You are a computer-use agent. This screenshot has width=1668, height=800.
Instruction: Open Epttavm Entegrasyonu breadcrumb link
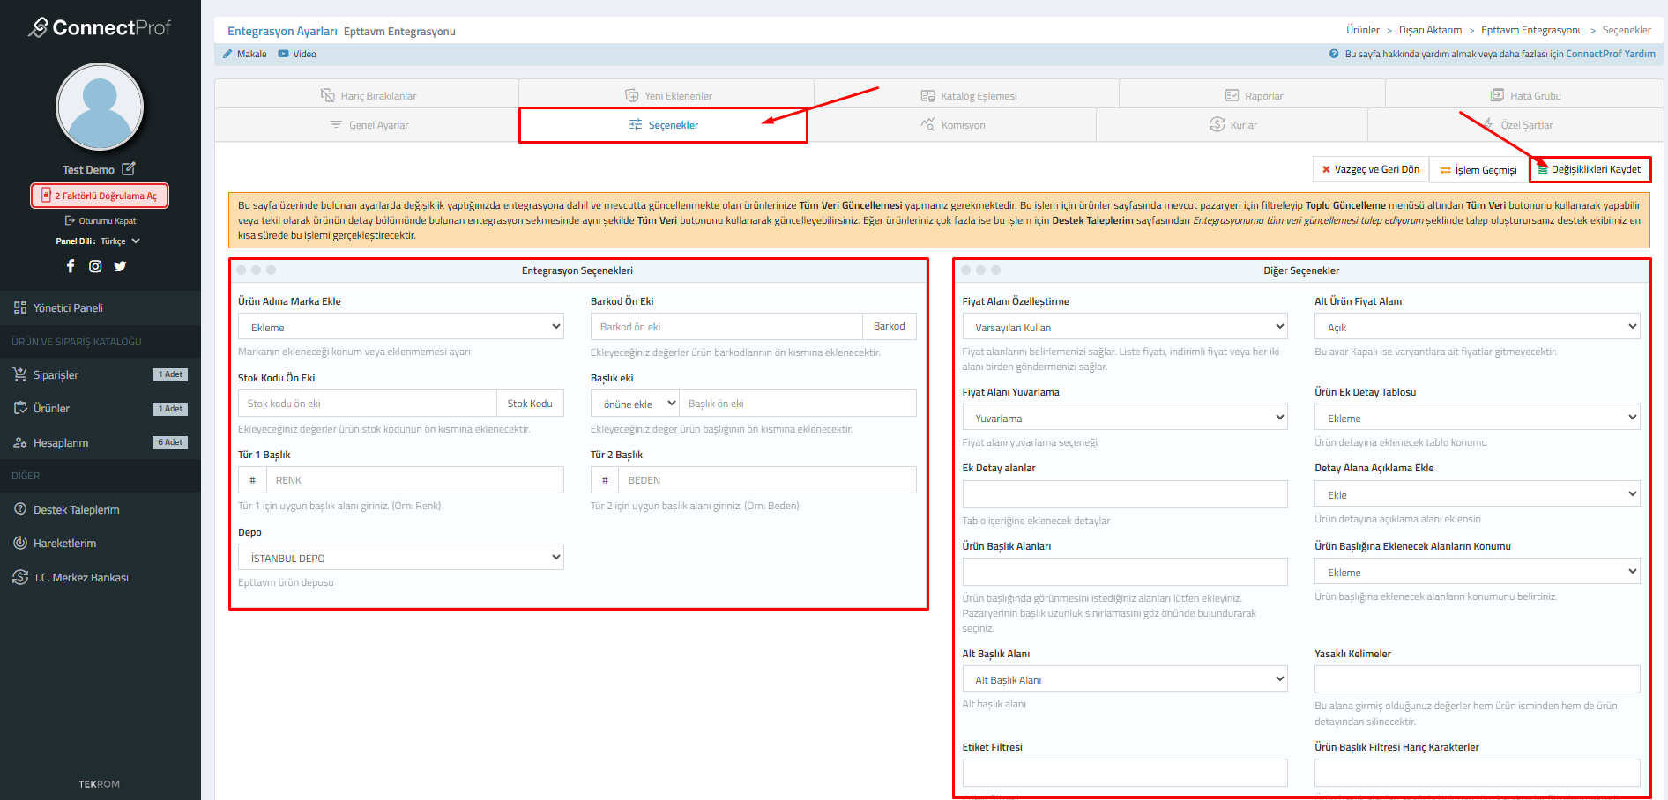pyautogui.click(x=1532, y=30)
